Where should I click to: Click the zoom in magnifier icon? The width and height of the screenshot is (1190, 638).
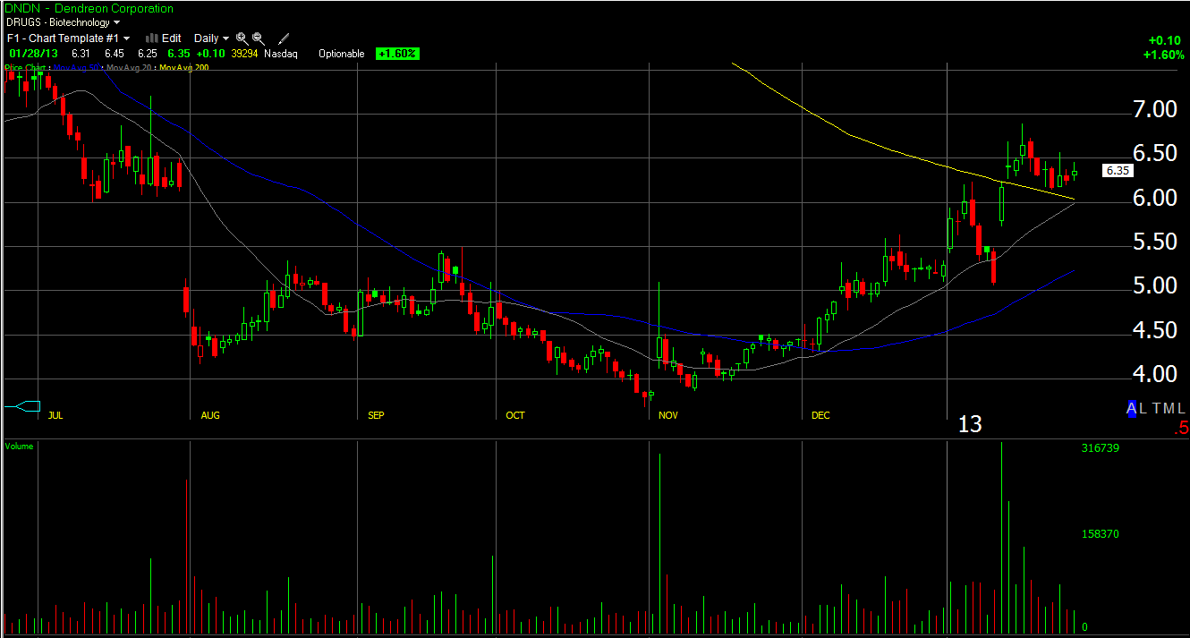pos(242,38)
